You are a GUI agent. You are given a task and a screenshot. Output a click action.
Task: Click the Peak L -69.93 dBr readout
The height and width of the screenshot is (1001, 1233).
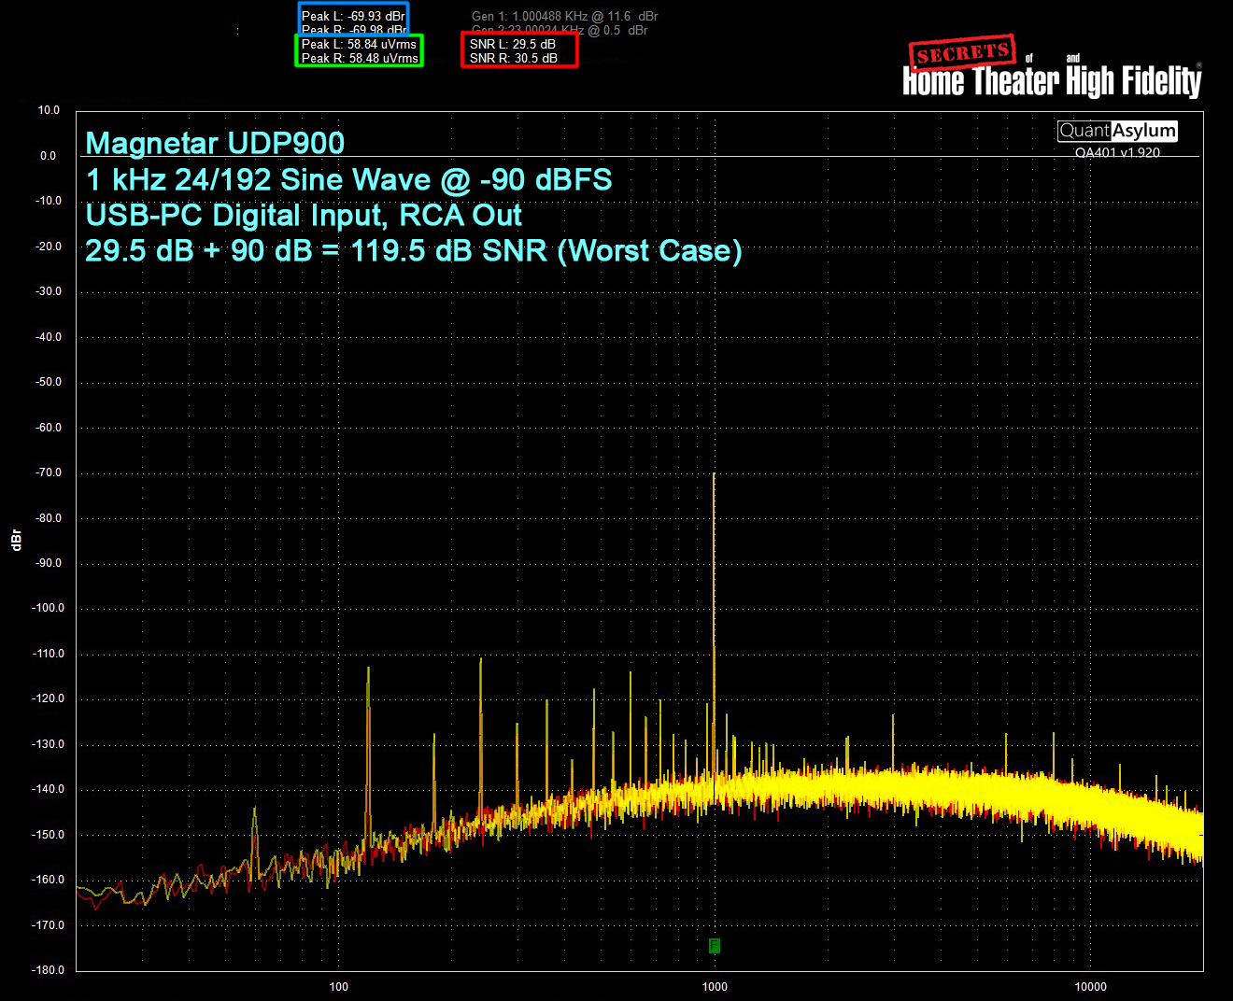coord(353,17)
